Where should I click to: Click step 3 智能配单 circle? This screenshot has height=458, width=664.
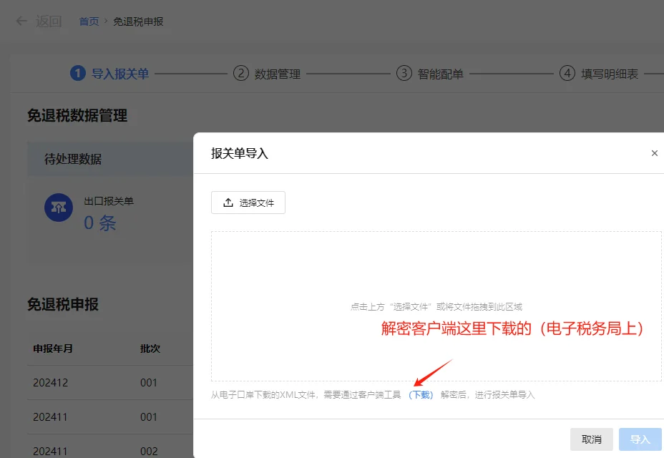click(x=404, y=73)
